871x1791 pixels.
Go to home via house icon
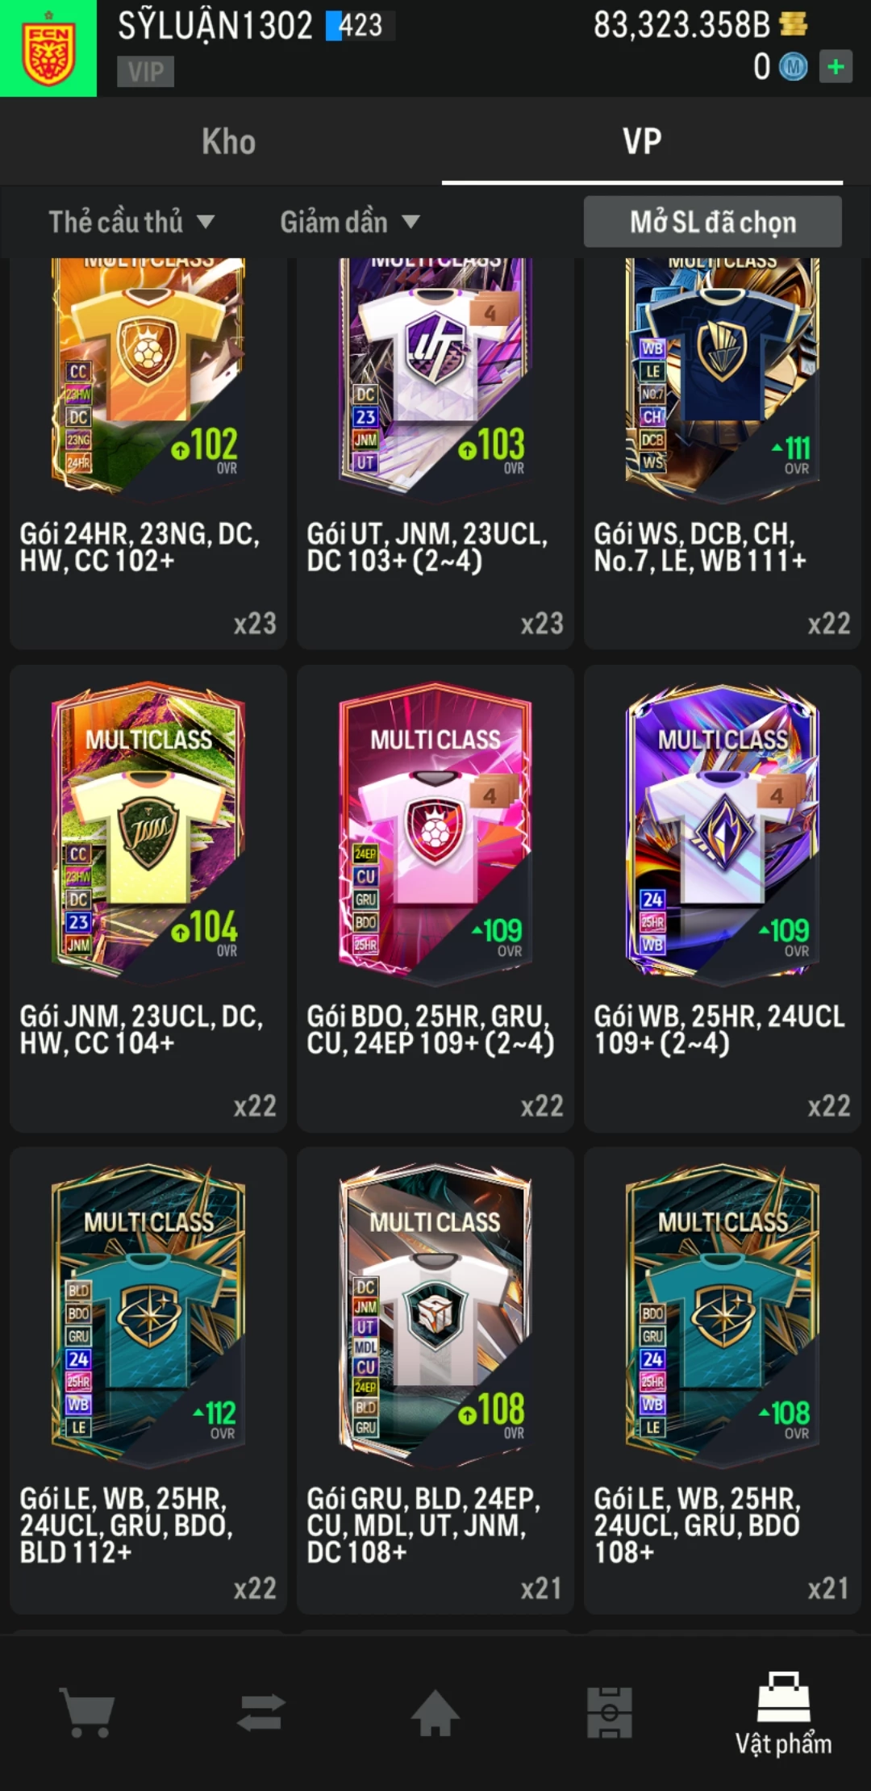click(435, 1712)
